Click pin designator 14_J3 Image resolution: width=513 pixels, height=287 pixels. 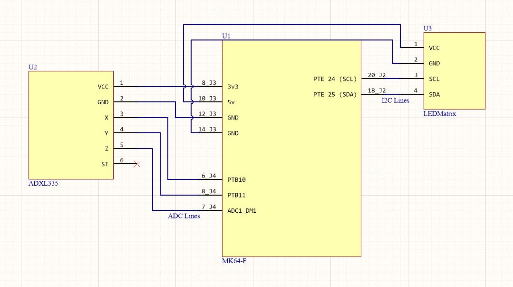tap(207, 129)
